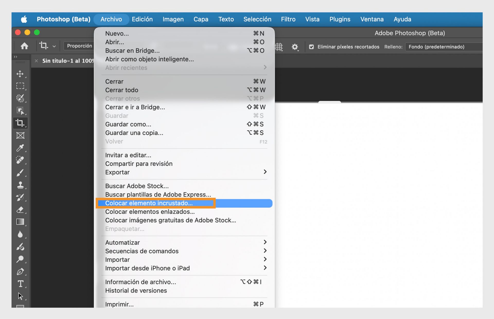Select the Horizontal Type tool
The width and height of the screenshot is (494, 319).
pos(21,284)
